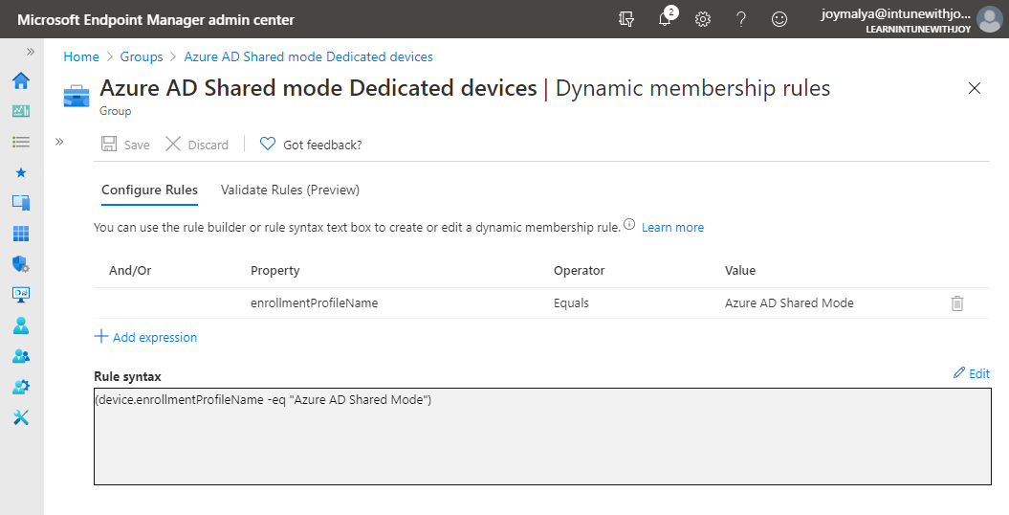Go to Home breadcrumb
This screenshot has height=515, width=1009.
[x=81, y=56]
